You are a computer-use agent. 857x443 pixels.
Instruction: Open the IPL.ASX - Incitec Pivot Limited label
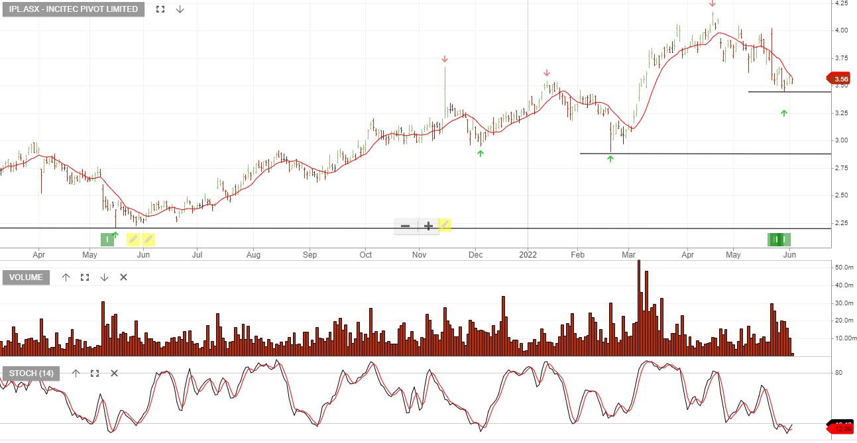pyautogui.click(x=74, y=9)
